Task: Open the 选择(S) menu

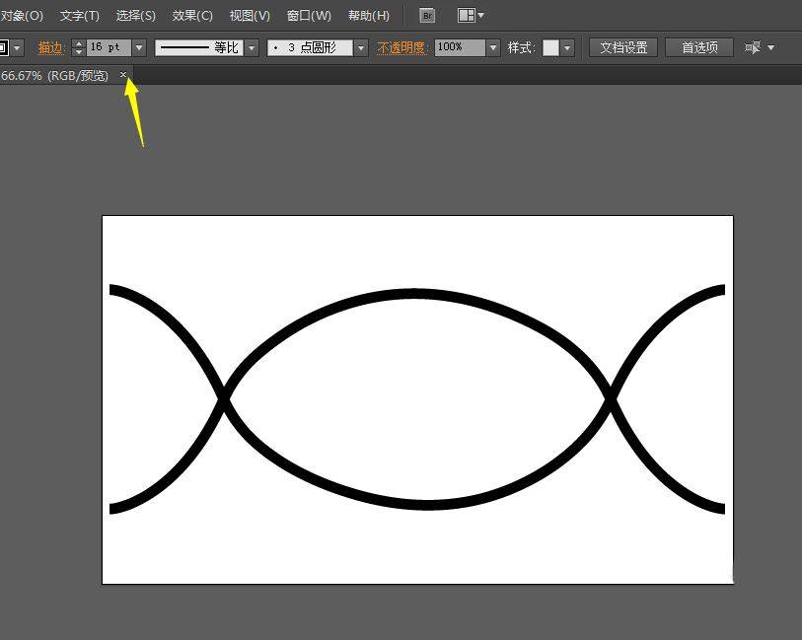Action: [x=136, y=16]
